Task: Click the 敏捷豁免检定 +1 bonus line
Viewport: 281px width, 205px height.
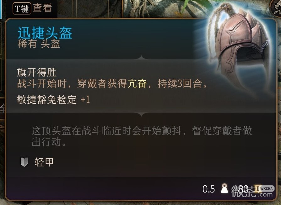Action: pyautogui.click(x=53, y=99)
